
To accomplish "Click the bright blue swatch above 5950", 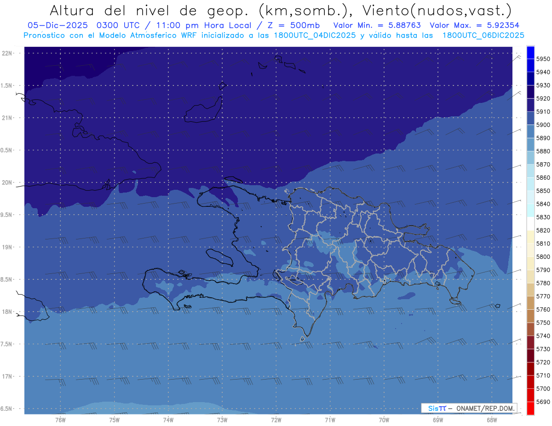I will tap(530, 52).
